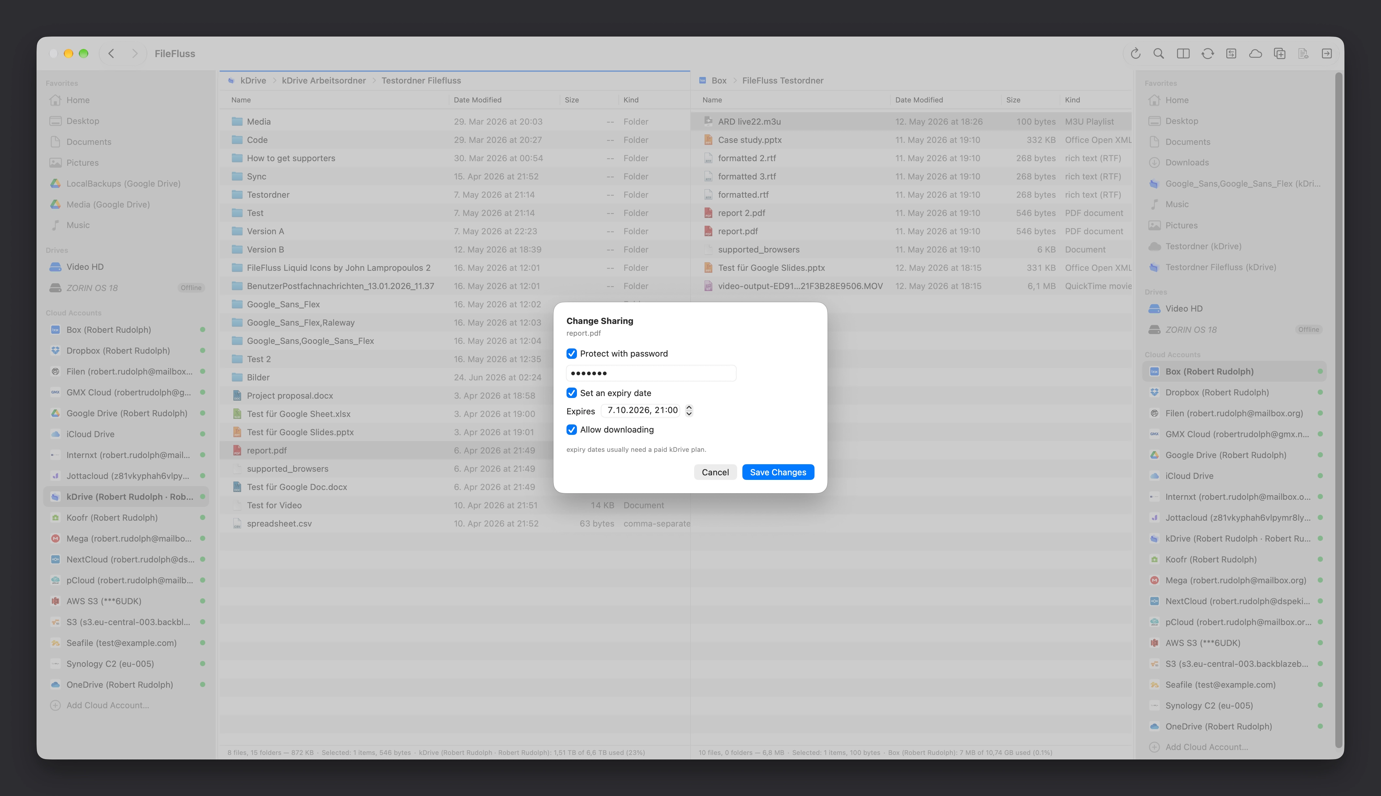Image resolution: width=1381 pixels, height=796 pixels.
Task: Open kDrive account in left sidebar
Action: (126, 497)
